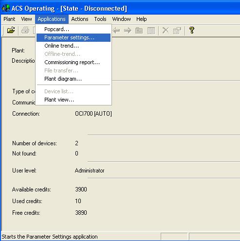Open the Plant menu

[9, 19]
